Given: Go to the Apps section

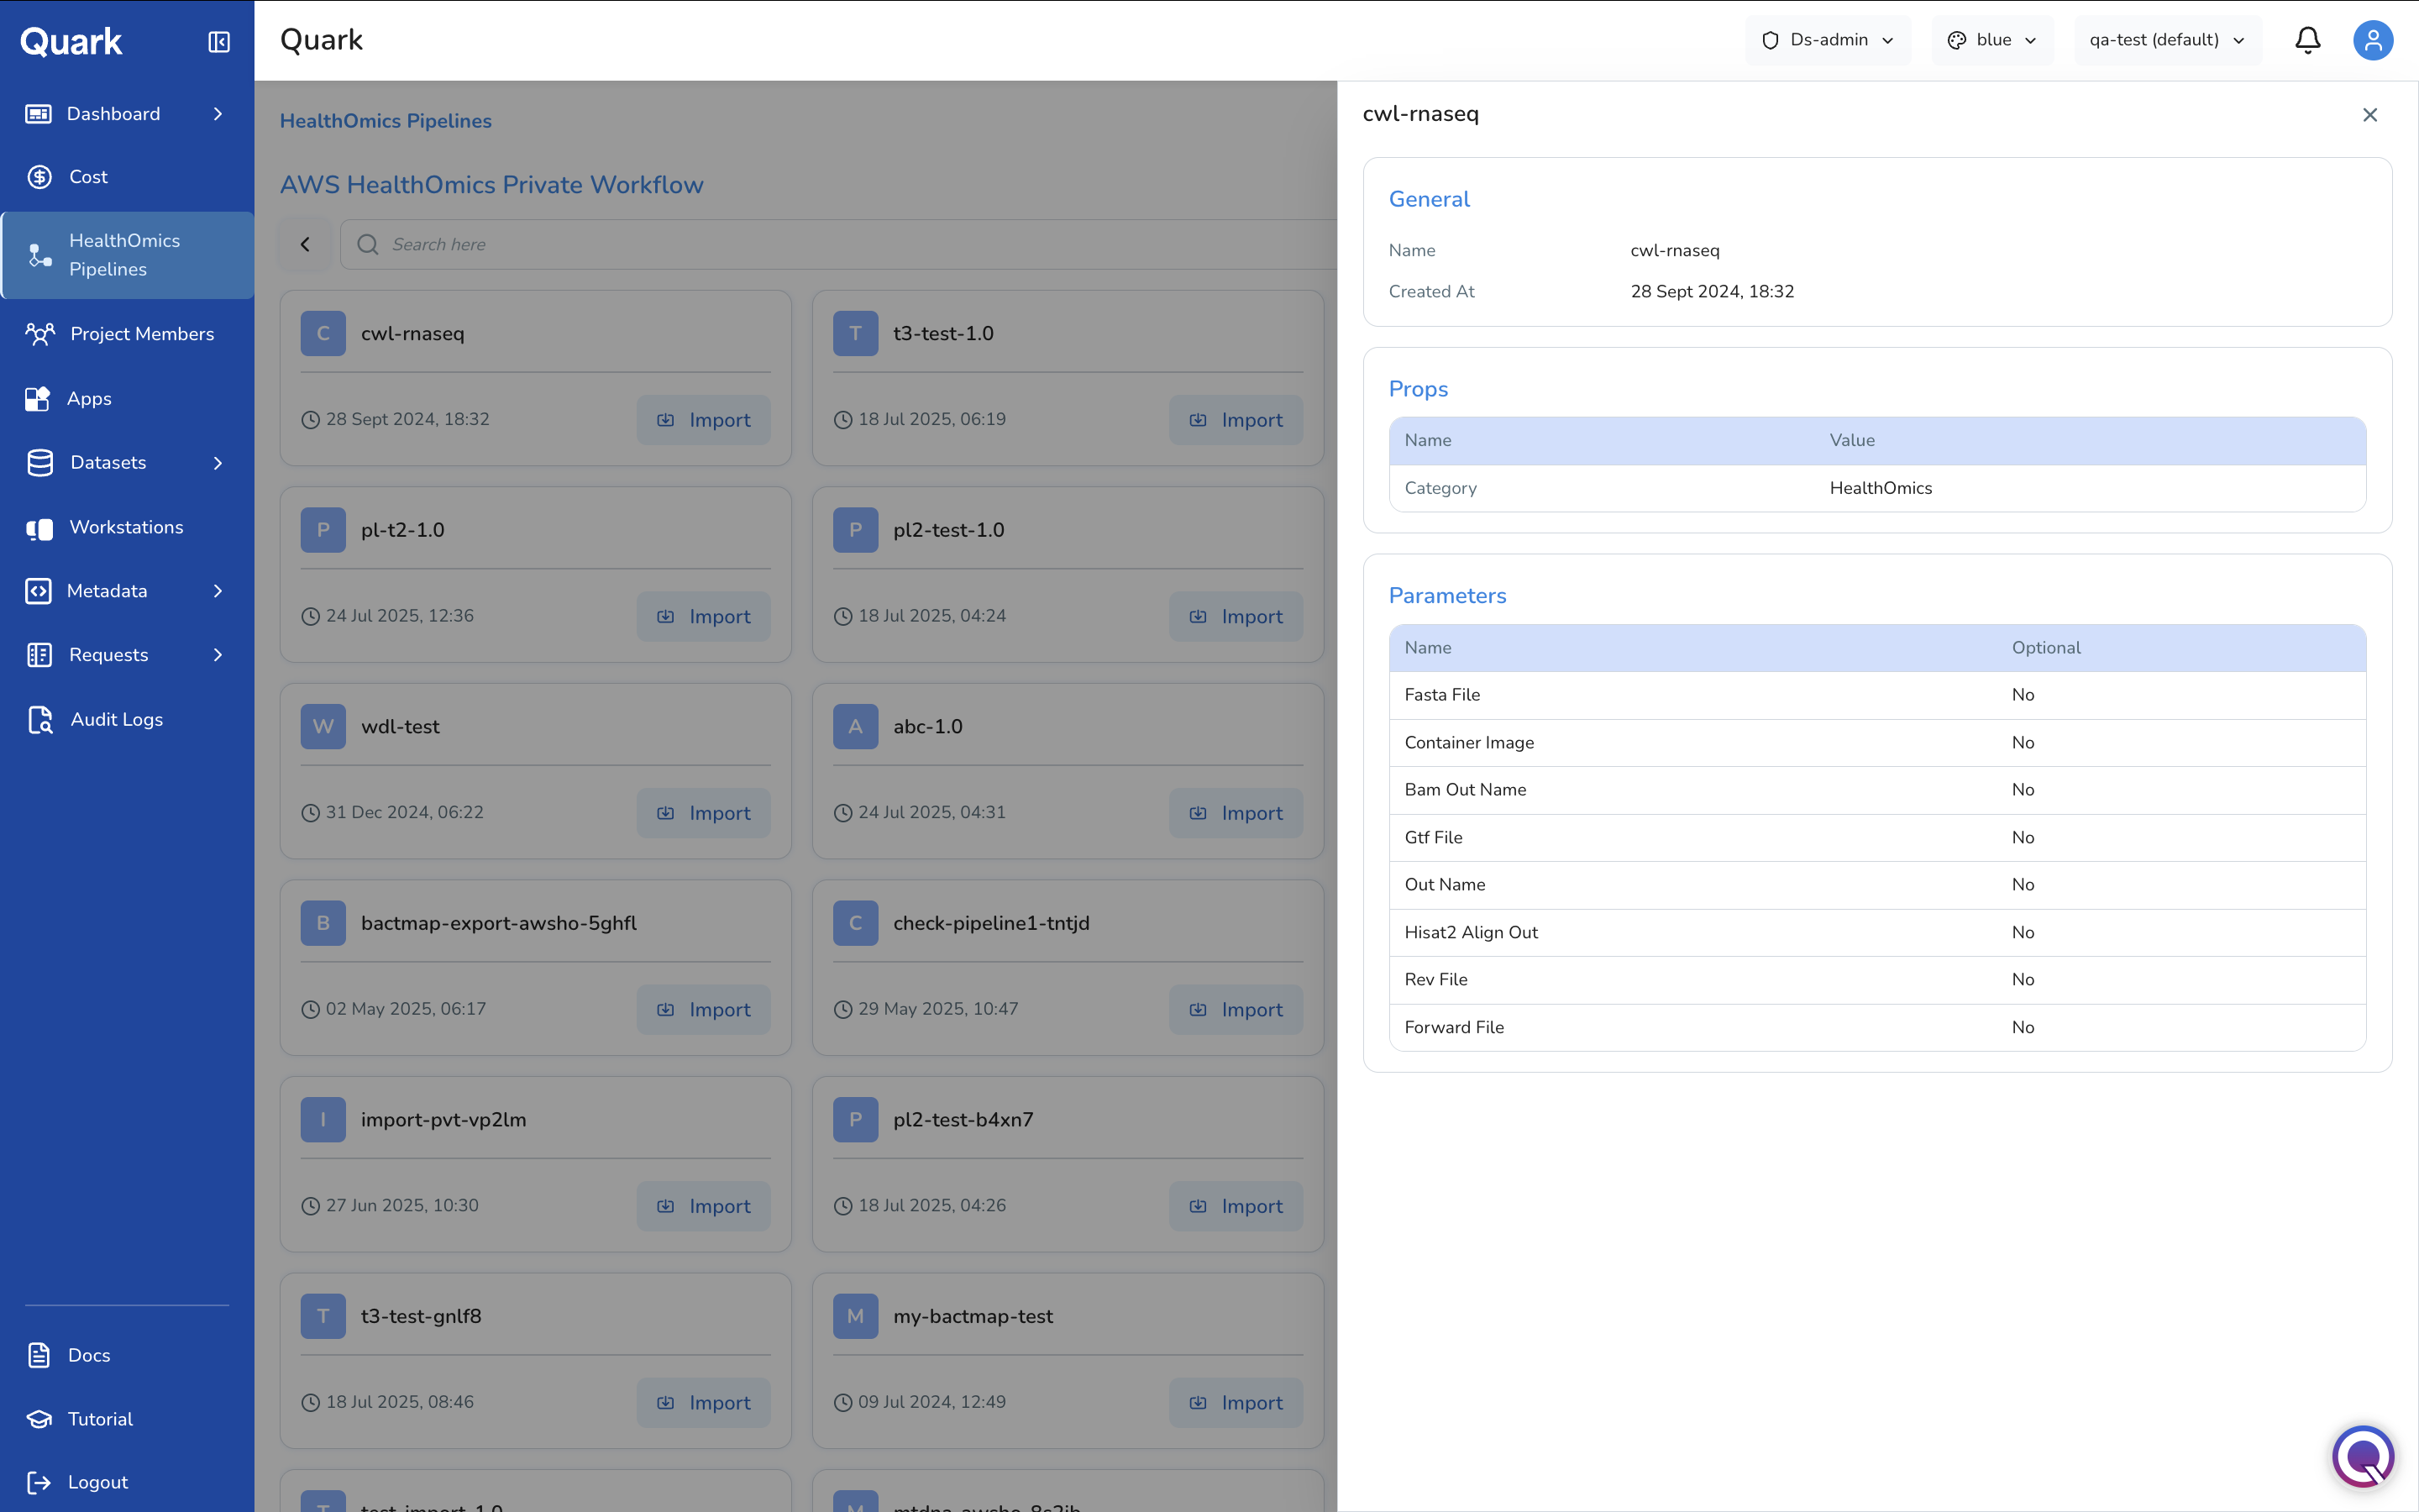Looking at the screenshot, I should [x=89, y=398].
